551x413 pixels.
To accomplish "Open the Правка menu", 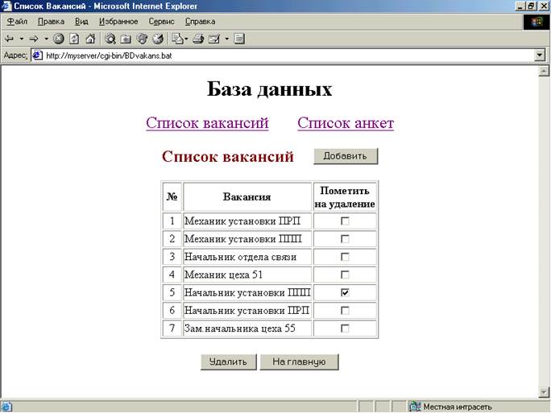I will tap(51, 22).
